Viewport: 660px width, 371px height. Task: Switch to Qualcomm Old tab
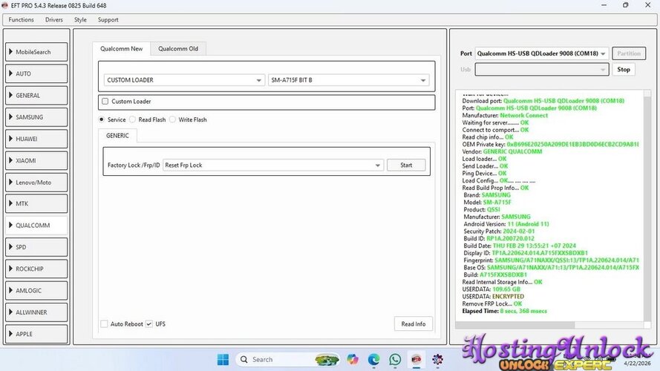(178, 49)
